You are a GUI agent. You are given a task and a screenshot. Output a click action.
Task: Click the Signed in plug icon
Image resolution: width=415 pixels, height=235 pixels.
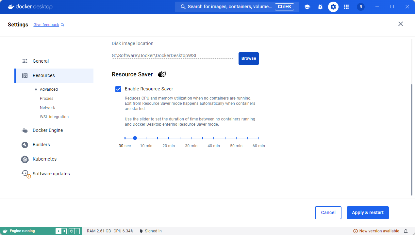click(141, 231)
